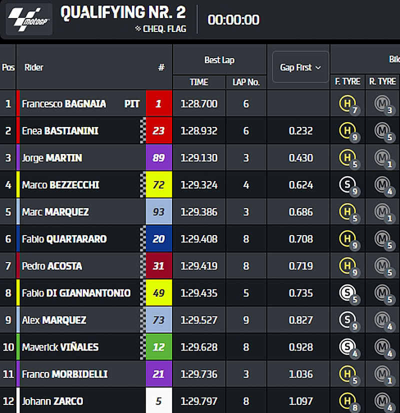Click the LAP No. column header
Screen dimensions: 400x413
pos(246,82)
